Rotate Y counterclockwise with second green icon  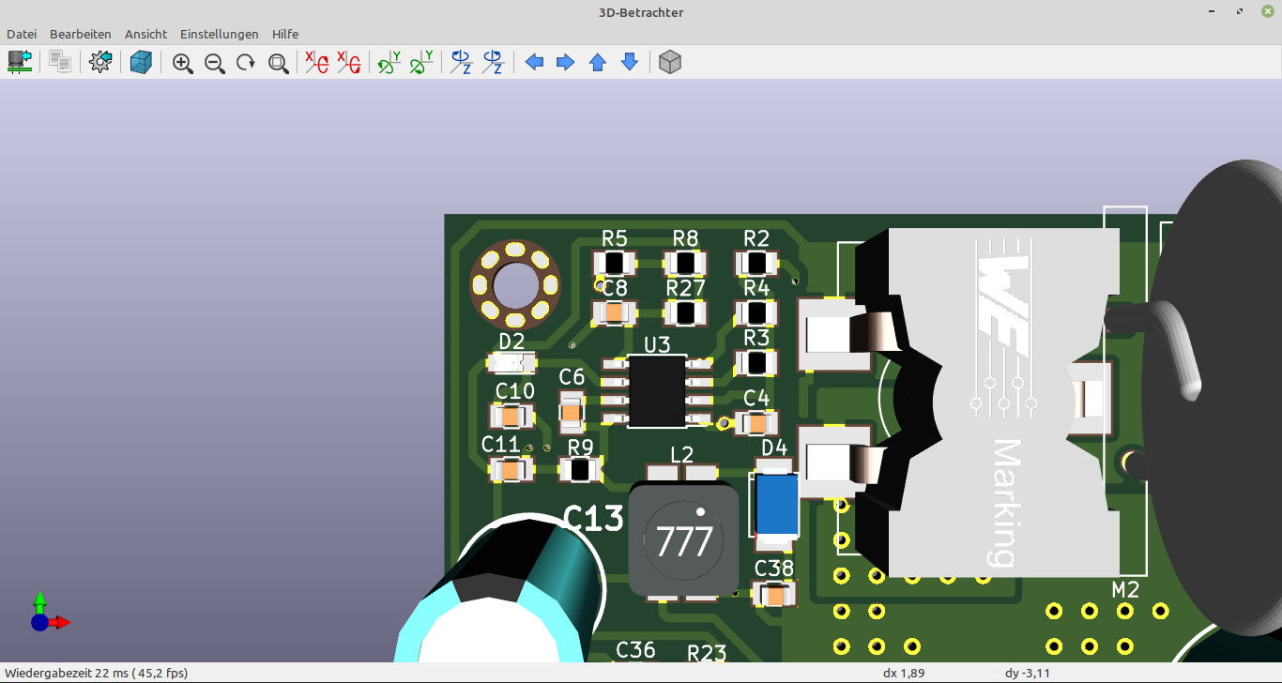coord(421,63)
